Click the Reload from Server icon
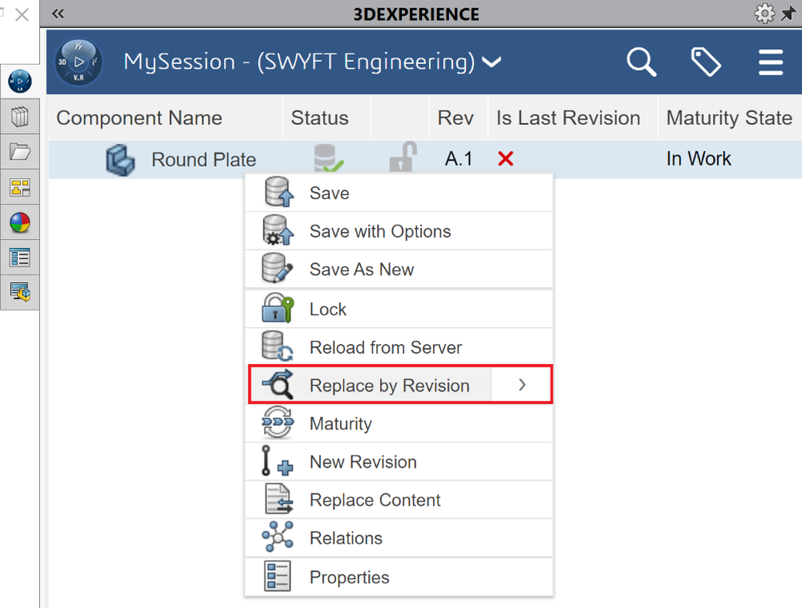 pyautogui.click(x=277, y=347)
